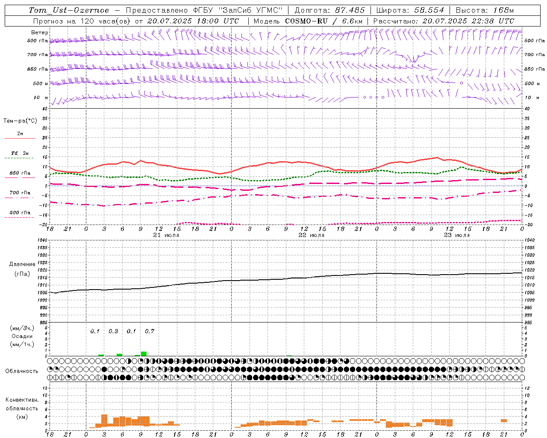This screenshot has width=547, height=438.
Task: Click the Модель COSMO-RU / 6.6км label
Action: (x=308, y=21)
